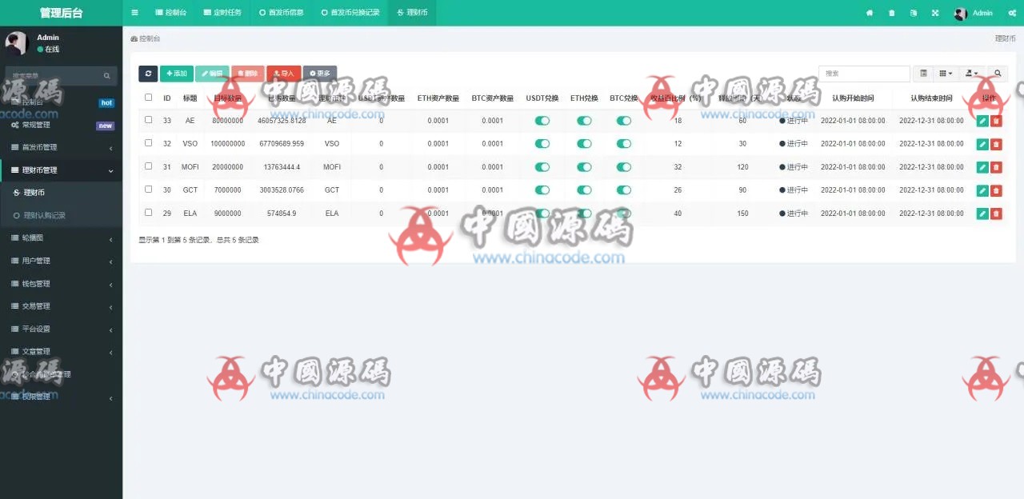Screen dimensions: 1024x499
Task: Toggle USDT兑换 switch for VSO row
Action: [542, 144]
